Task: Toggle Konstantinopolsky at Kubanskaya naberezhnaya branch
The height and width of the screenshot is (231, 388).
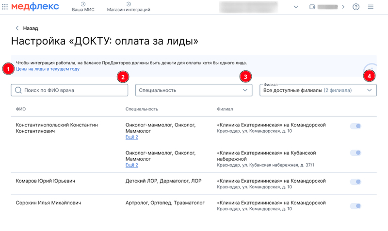Action: pos(356,153)
